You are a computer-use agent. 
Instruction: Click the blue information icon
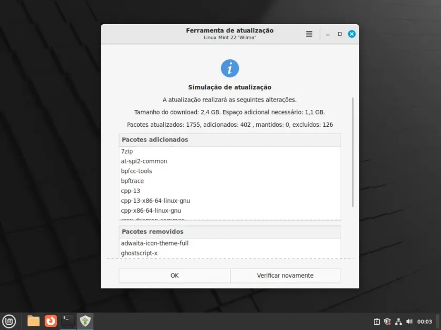230,68
